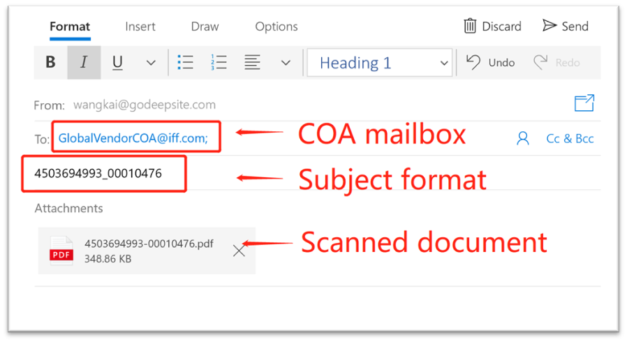Image resolution: width=627 pixels, height=342 pixels.
Task: Switch to the Insert tab
Action: [140, 27]
